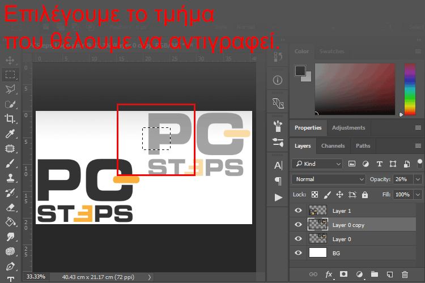This screenshot has width=425, height=283.
Task: Select the Paint Bucket tool
Action: coord(10,222)
